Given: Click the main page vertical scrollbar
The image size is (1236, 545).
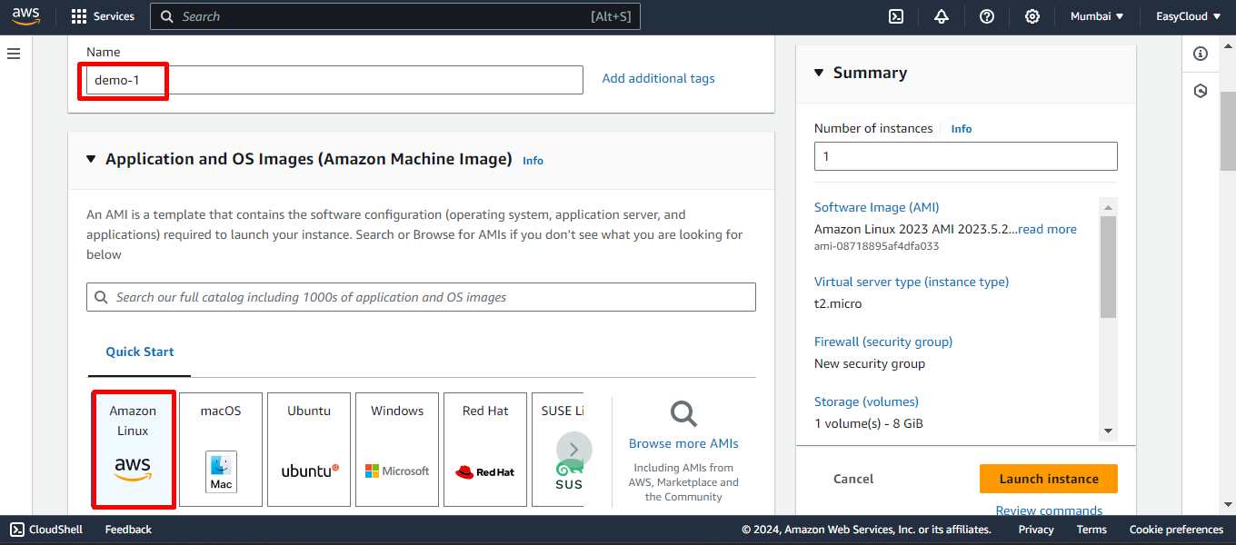Looking at the screenshot, I should coord(1228,131).
